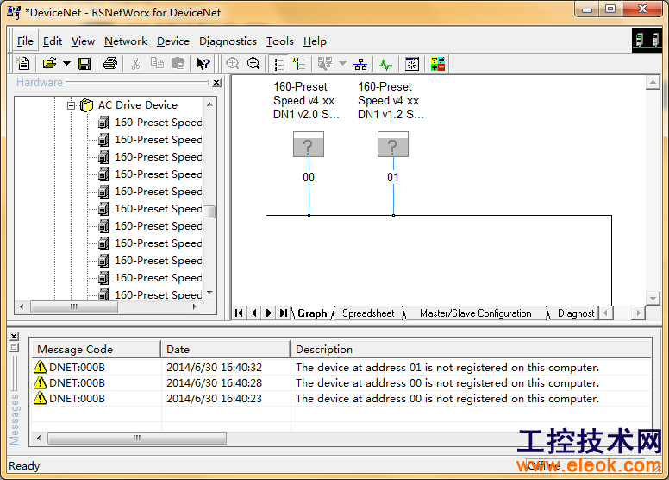669x480 pixels.
Task: Click the Save diskette icon
Action: tap(84, 64)
